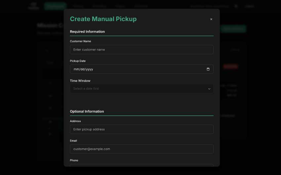281x175 pixels.
Task: Select the month segment of Pickup Date
Action: pos(76,69)
